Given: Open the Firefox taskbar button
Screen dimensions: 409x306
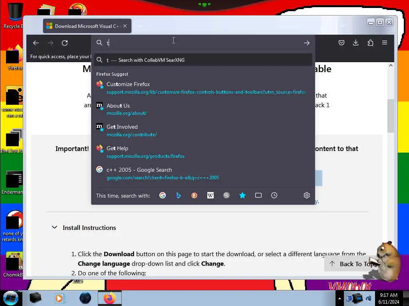Looking at the screenshot, I should 110,298.
